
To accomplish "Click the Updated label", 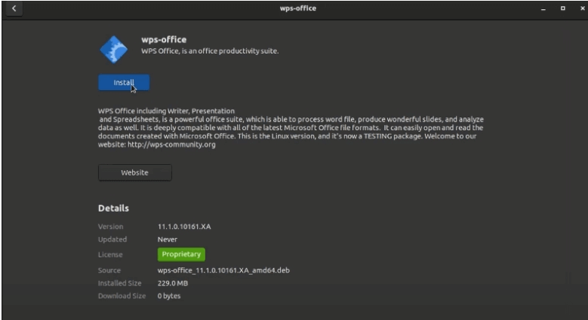I will tap(112, 239).
